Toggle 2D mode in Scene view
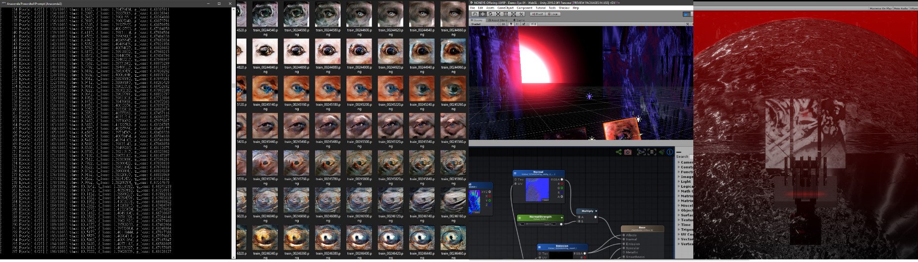This screenshot has width=918, height=262. click(503, 24)
